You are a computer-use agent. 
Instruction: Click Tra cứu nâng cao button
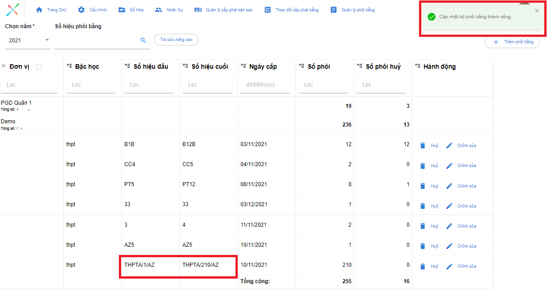(176, 40)
